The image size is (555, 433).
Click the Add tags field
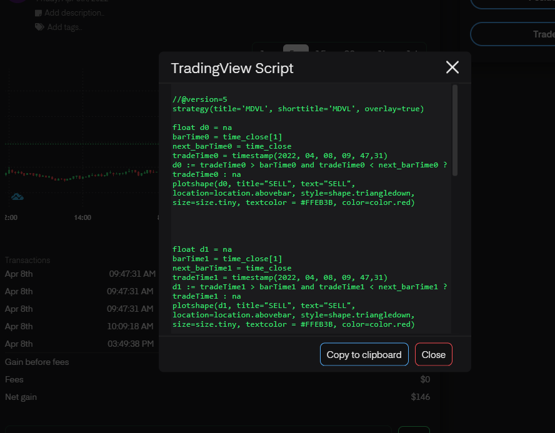(65, 27)
